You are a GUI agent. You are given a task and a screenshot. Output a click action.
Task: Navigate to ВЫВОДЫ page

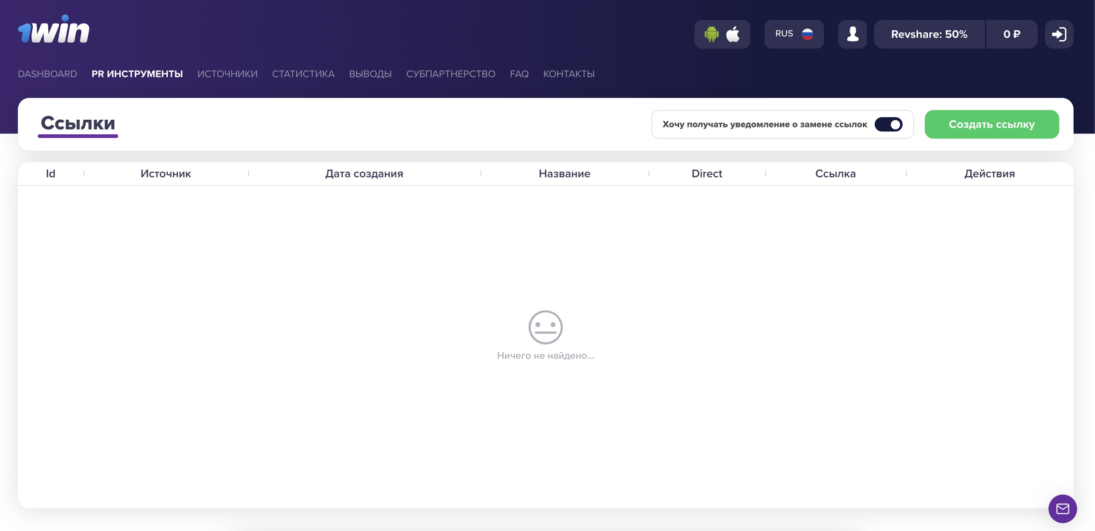(x=370, y=74)
